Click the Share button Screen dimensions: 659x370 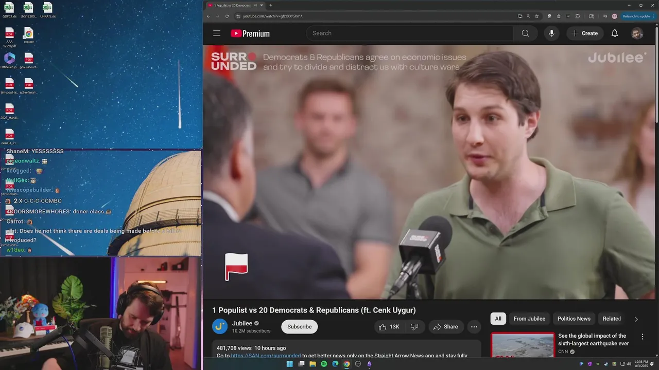(445, 327)
